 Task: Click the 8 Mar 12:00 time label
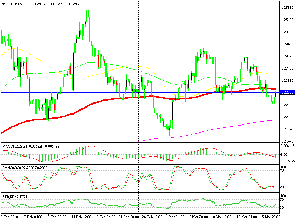point(222,217)
